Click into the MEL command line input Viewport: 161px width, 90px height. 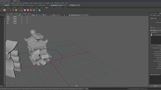[x=108, y=89]
